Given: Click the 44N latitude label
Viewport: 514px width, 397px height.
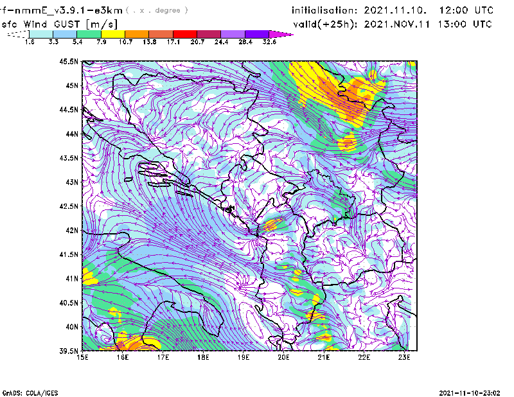Looking at the screenshot, I should point(72,134).
